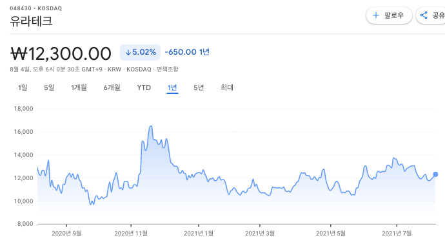The height and width of the screenshot is (240, 445).
Task: Click the down arrow in 5.02% badge
Action: point(128,52)
